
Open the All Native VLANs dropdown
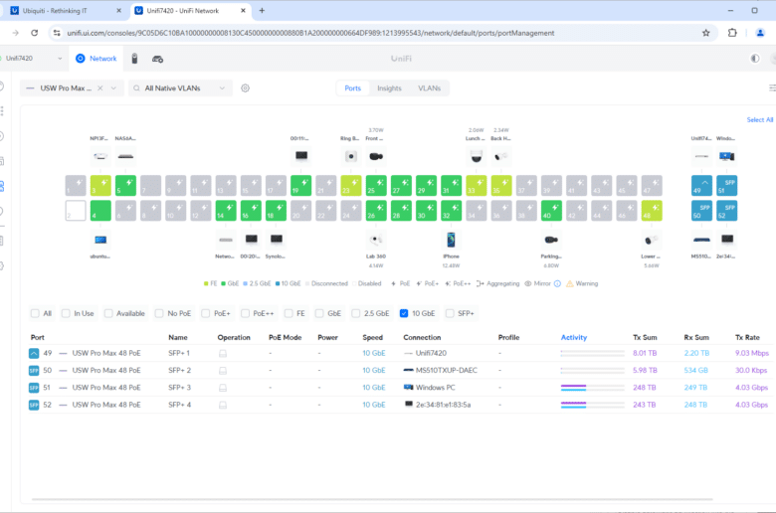pyautogui.click(x=180, y=88)
